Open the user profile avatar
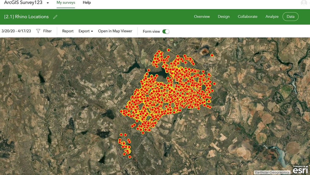 coord(304,3)
